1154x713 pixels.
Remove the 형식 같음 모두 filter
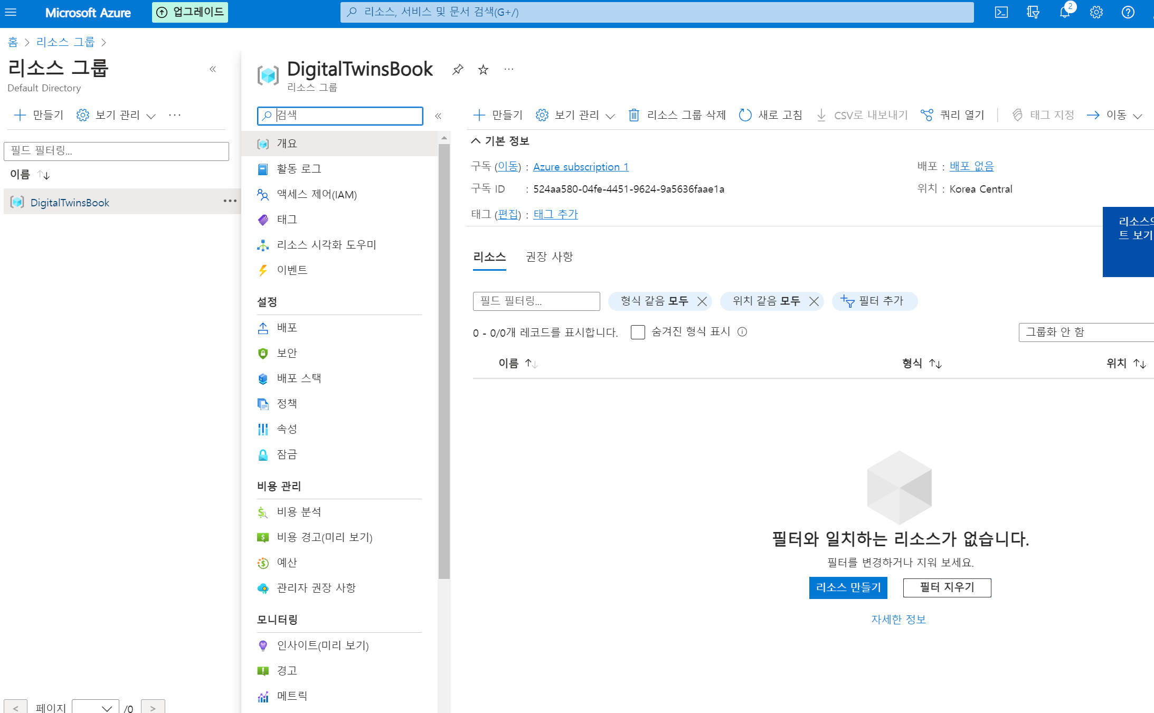[x=702, y=301]
